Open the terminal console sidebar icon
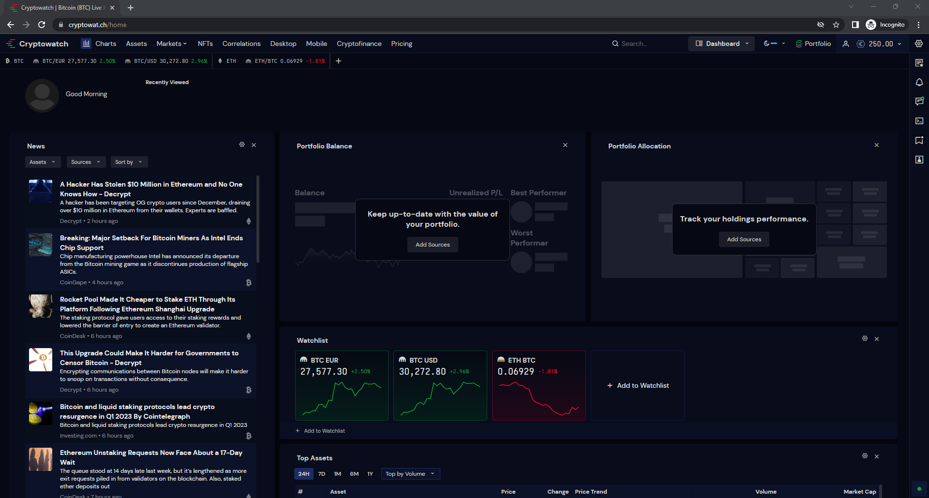This screenshot has height=498, width=929. point(919,121)
